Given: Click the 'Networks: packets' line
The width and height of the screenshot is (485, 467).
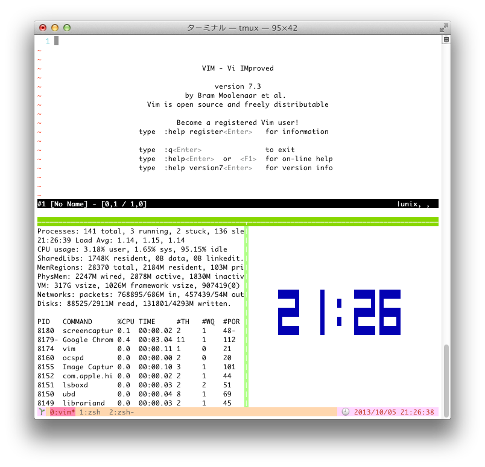Looking at the screenshot, I should pyautogui.click(x=141, y=294).
